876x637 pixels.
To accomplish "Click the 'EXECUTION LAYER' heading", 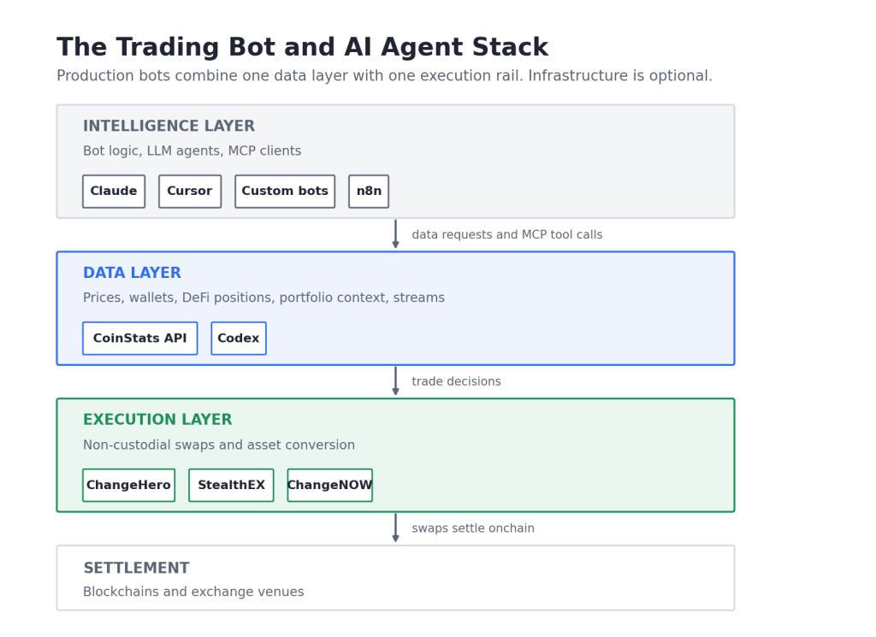I will coord(157,420).
